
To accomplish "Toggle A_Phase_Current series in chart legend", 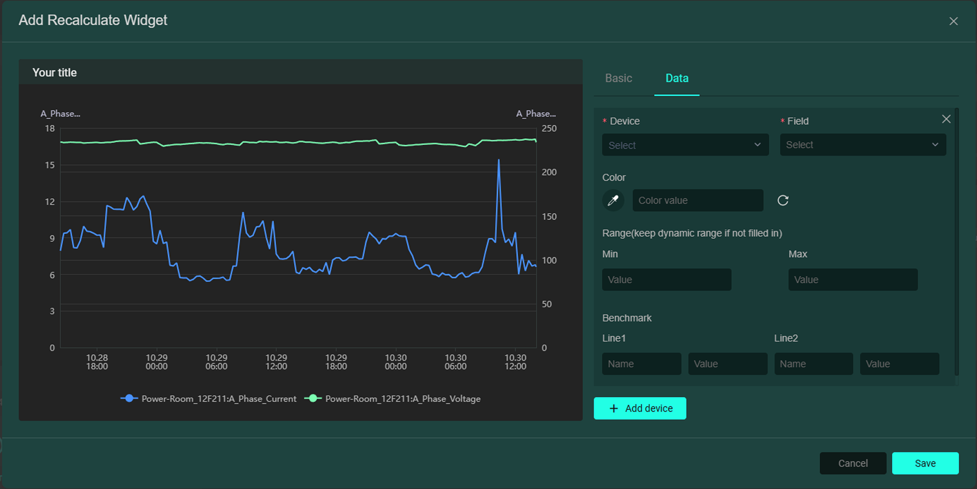I will tap(209, 398).
